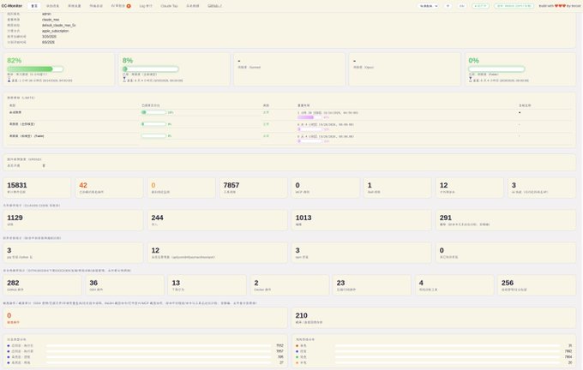The image size is (583, 370).
Task: Click the Docker 2 stat card
Action: click(290, 285)
